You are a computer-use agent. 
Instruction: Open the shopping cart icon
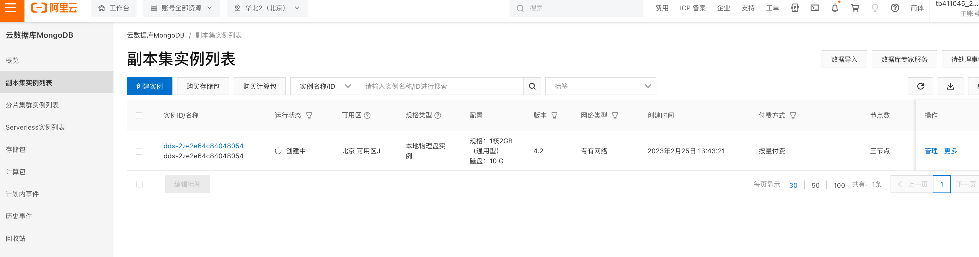click(x=855, y=8)
